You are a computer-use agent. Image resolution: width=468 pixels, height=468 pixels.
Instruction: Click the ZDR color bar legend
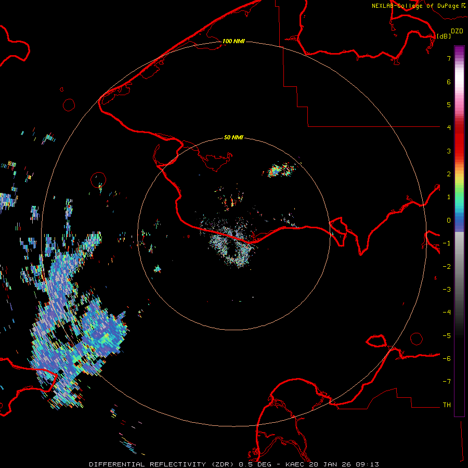[x=459, y=231]
